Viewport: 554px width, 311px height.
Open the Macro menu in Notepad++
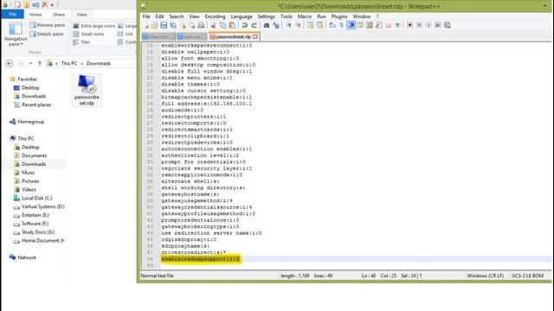click(x=305, y=16)
